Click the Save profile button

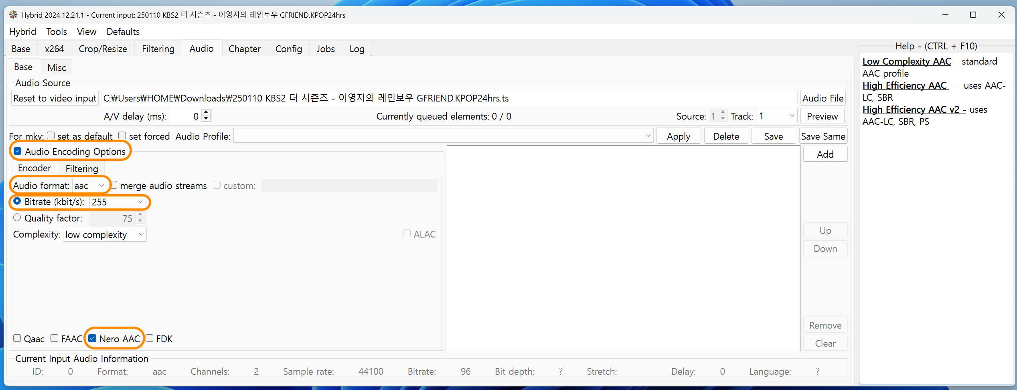pyautogui.click(x=773, y=136)
